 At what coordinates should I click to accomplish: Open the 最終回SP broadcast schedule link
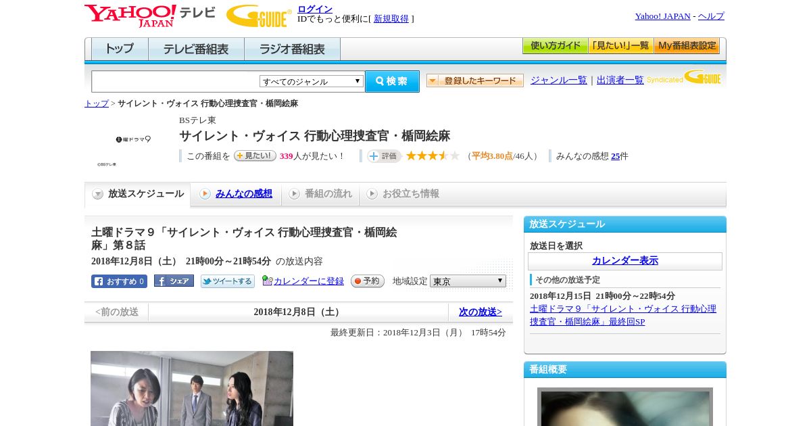[x=623, y=315]
